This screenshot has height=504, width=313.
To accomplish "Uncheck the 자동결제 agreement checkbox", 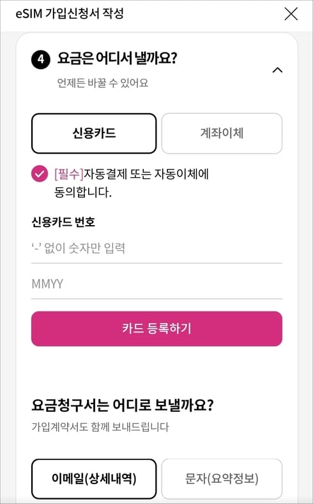I will [x=40, y=174].
